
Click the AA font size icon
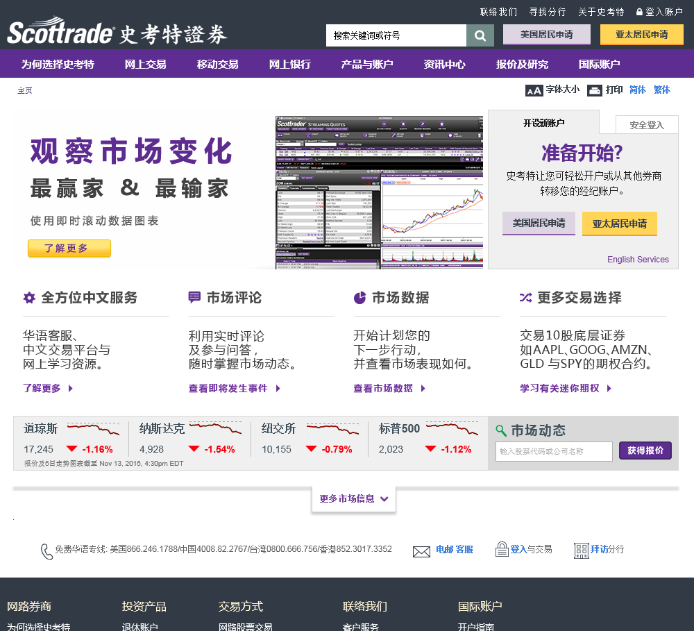pyautogui.click(x=534, y=90)
